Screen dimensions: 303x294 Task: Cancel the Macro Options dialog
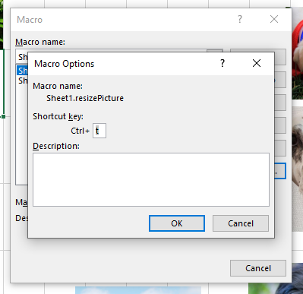point(241,223)
